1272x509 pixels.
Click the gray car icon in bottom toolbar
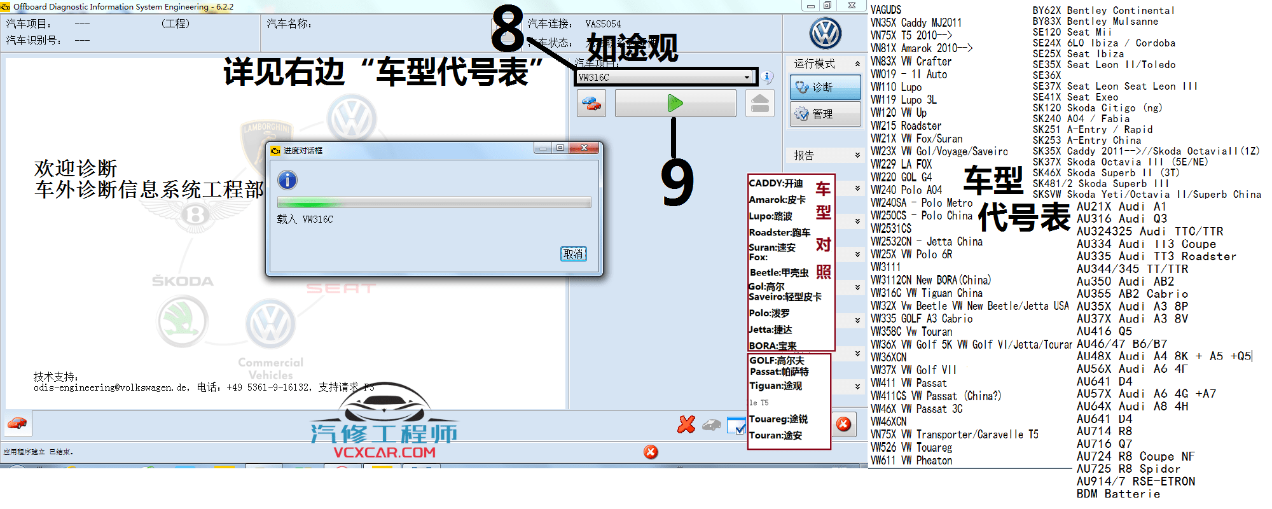pyautogui.click(x=711, y=424)
